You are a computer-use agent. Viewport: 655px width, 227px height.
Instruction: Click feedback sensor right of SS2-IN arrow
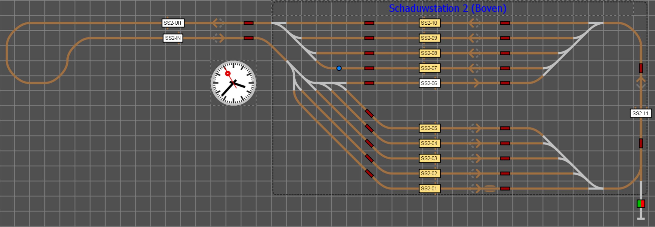(248, 38)
